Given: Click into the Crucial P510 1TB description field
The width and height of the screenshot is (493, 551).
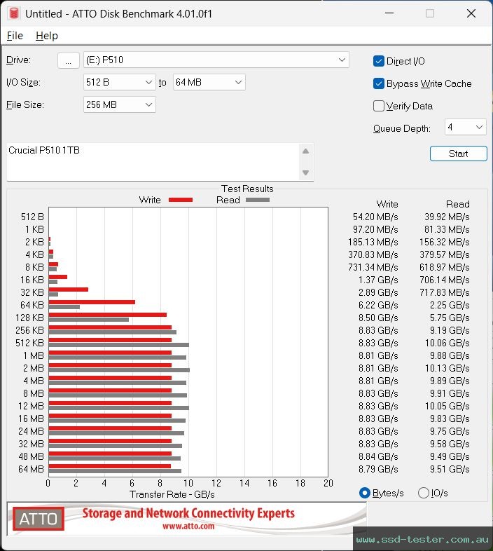Looking at the screenshot, I should (x=153, y=162).
